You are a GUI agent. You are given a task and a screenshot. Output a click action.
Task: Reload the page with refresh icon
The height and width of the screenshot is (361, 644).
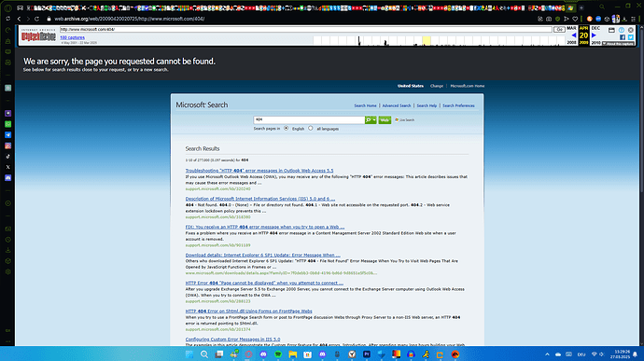pyautogui.click(x=36, y=19)
